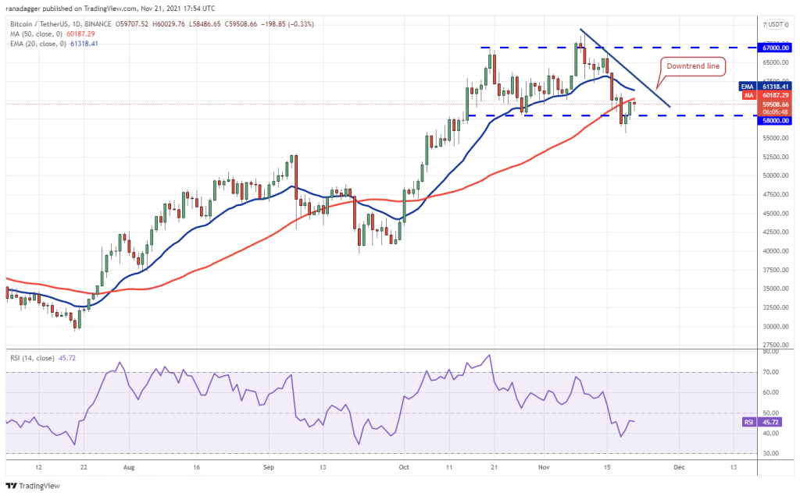Click the Oct label on time axis

tap(403, 468)
